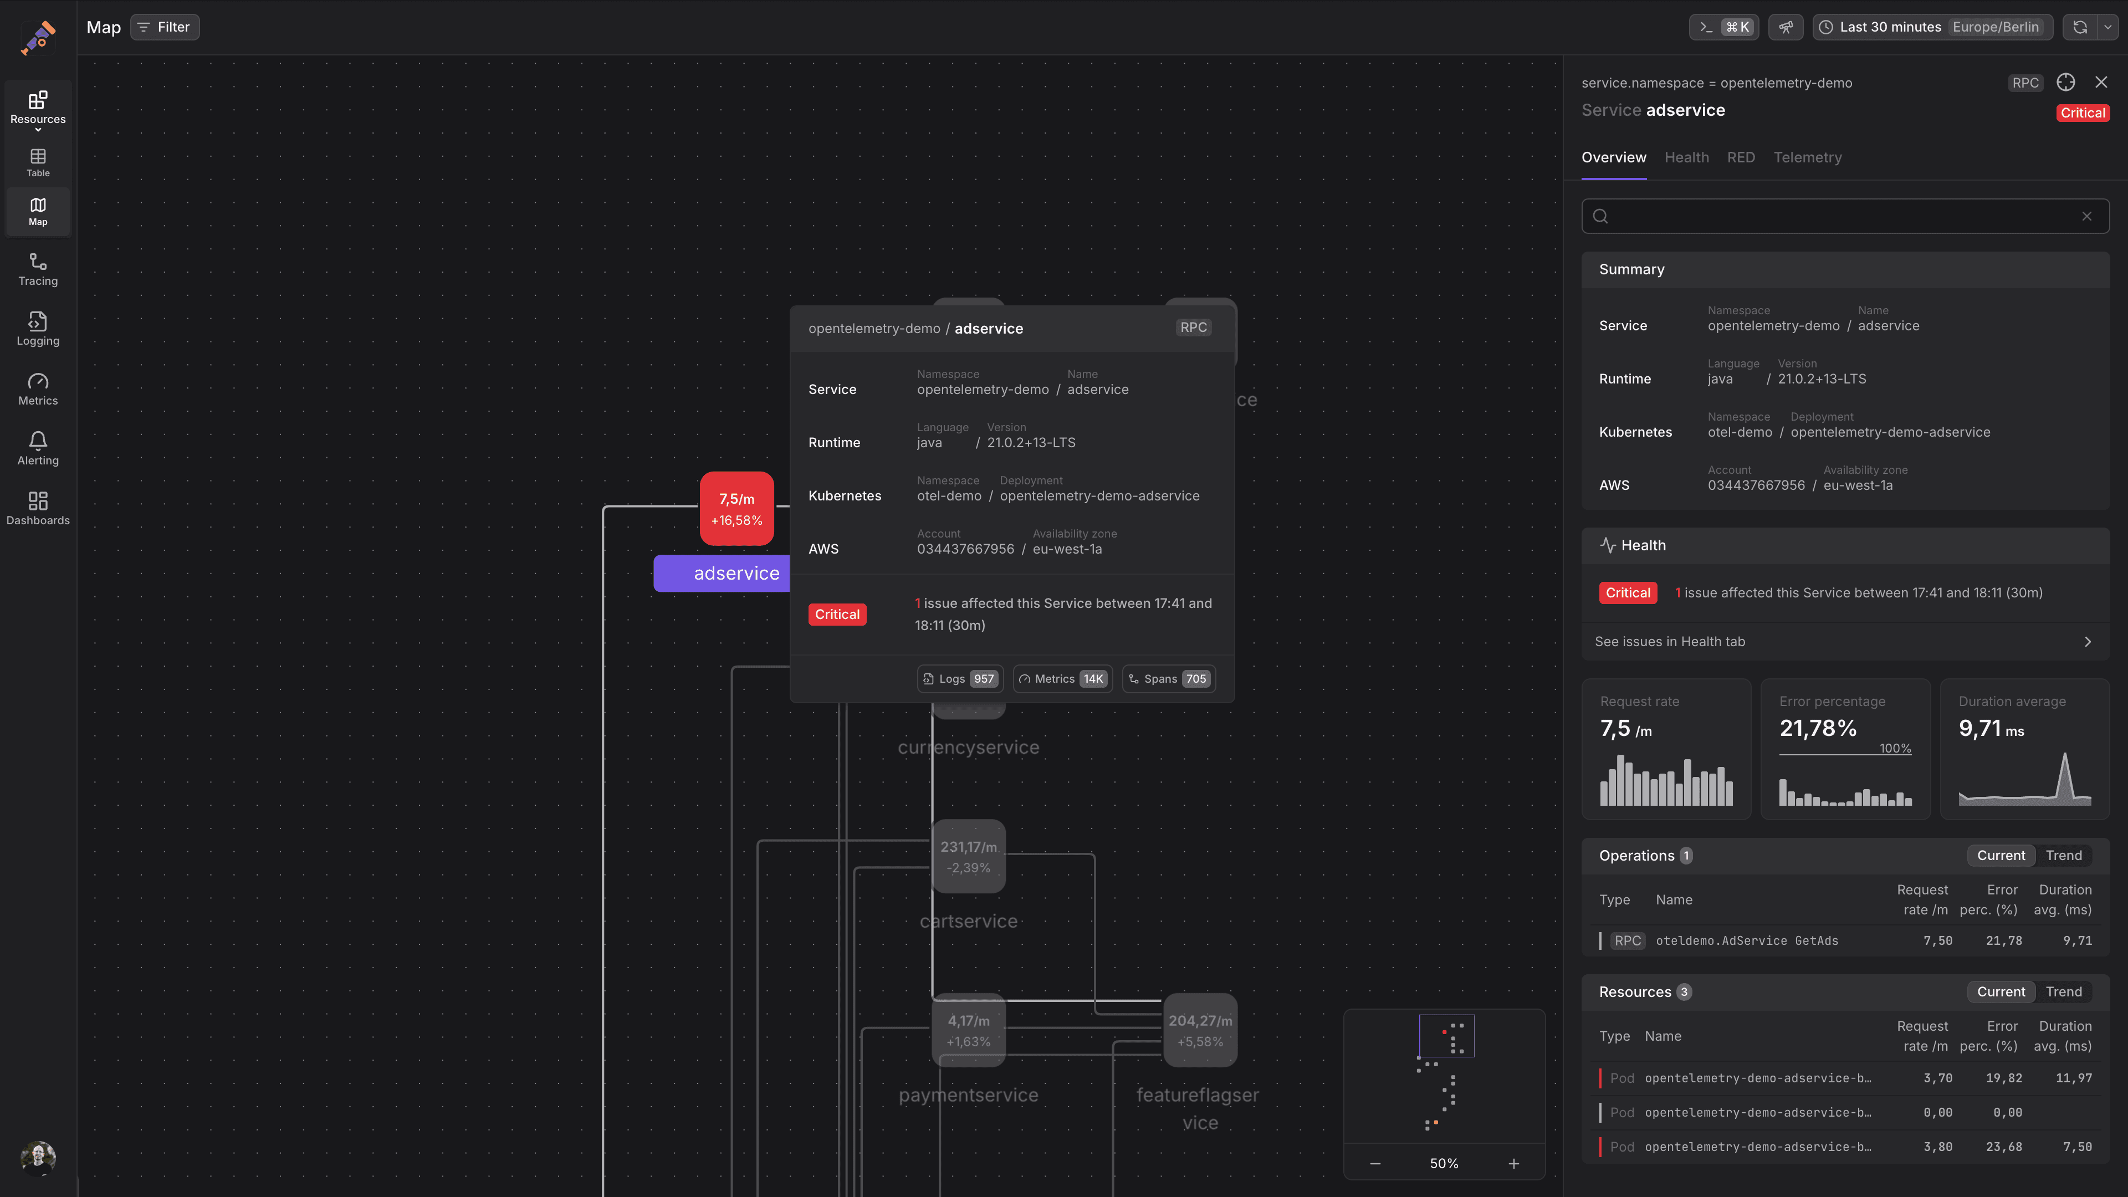
Task: Open the Logging section
Action: point(38,329)
